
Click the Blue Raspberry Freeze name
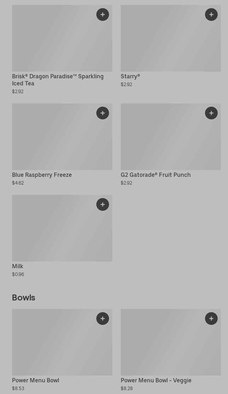pyautogui.click(x=42, y=175)
